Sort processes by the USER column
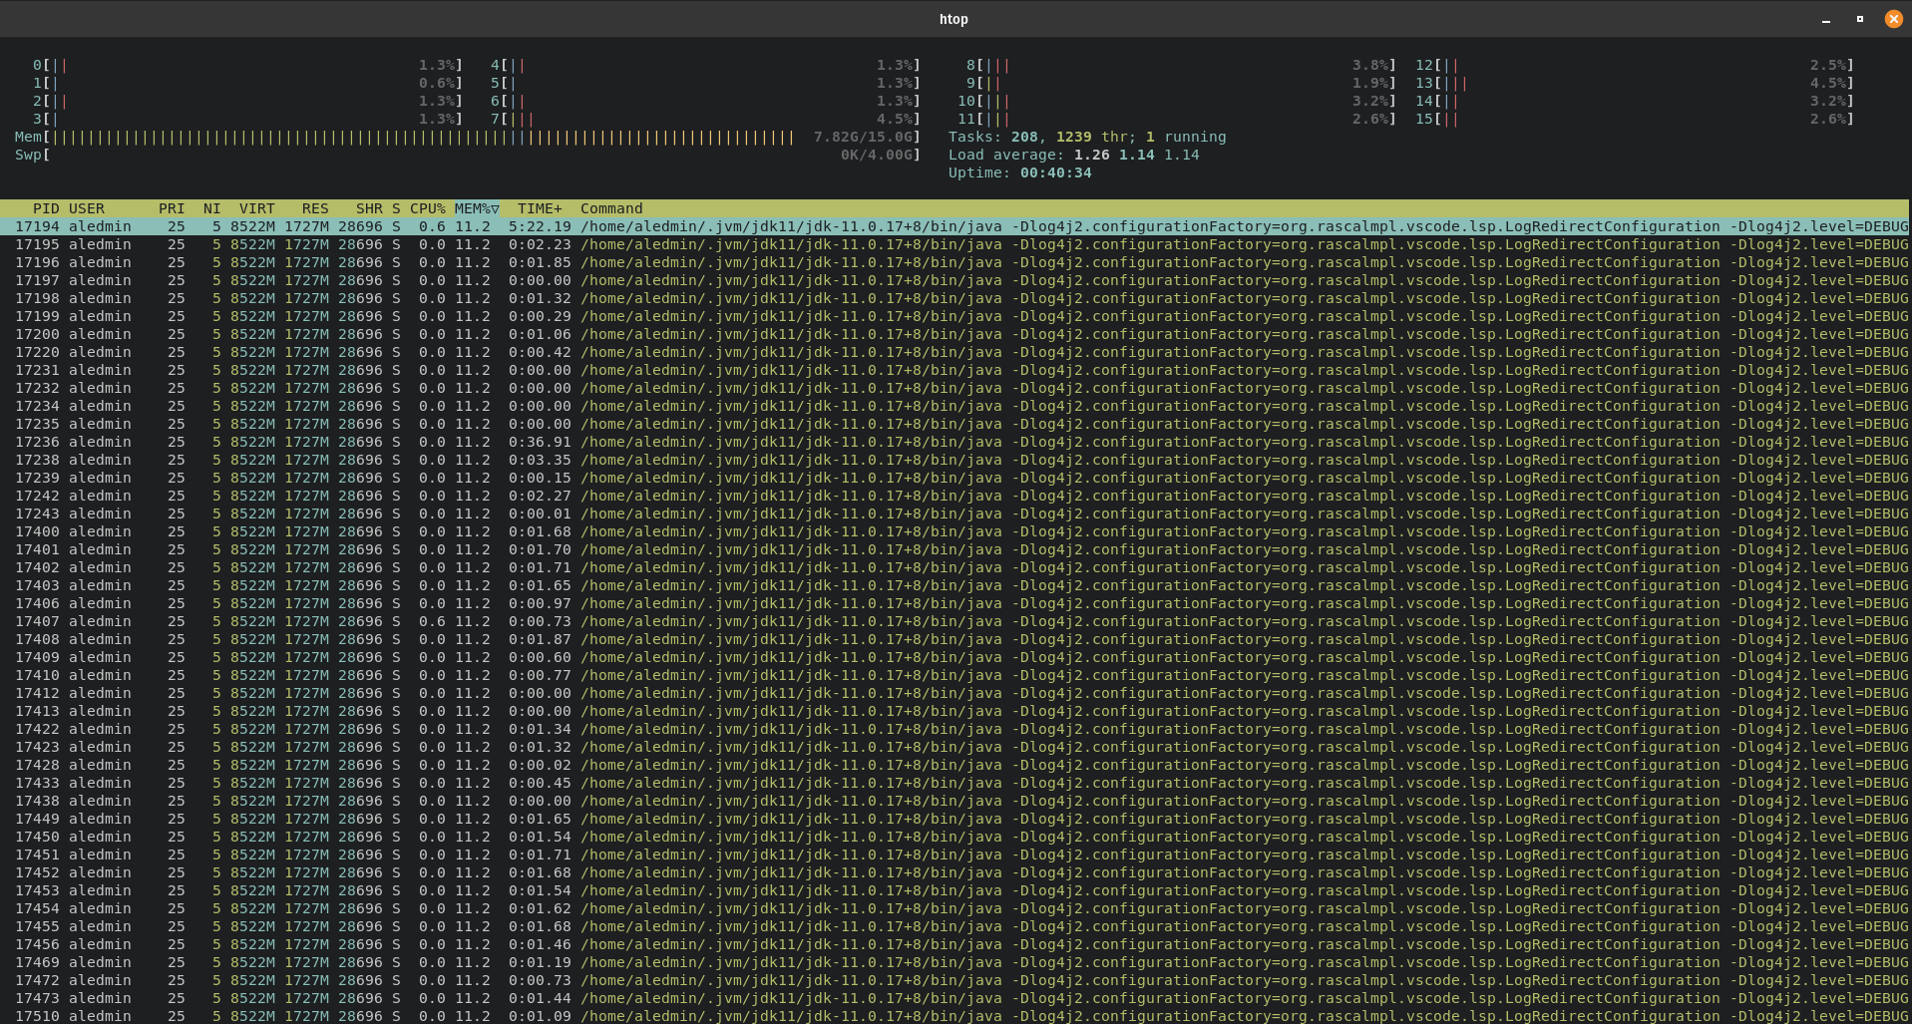The image size is (1912, 1024). (x=88, y=208)
